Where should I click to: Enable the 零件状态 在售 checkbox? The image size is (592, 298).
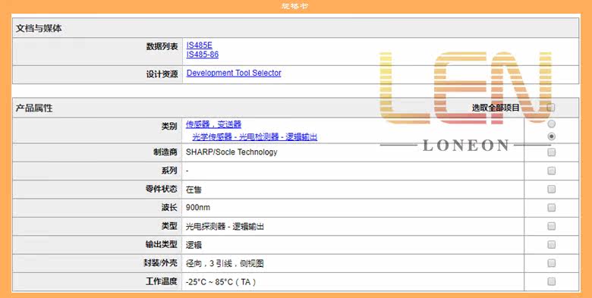tap(551, 189)
